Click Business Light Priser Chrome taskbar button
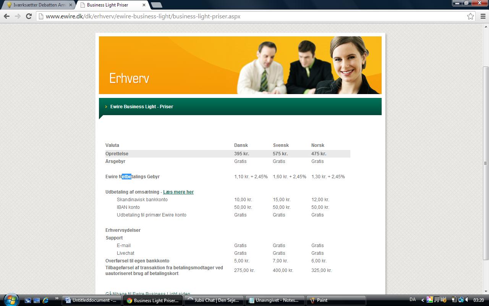The width and height of the screenshot is (489, 306). pyautogui.click(x=152, y=300)
